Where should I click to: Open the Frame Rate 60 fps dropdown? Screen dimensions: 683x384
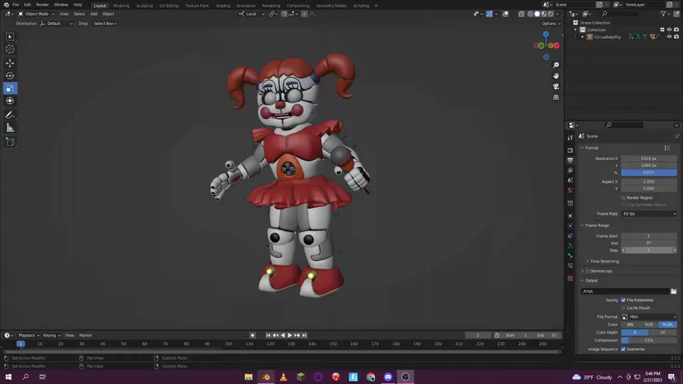pyautogui.click(x=649, y=214)
